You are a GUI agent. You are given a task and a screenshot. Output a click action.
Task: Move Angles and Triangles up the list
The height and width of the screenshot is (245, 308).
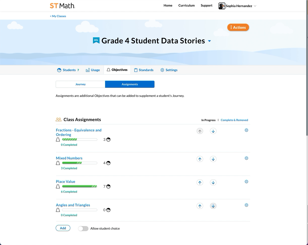200,206
